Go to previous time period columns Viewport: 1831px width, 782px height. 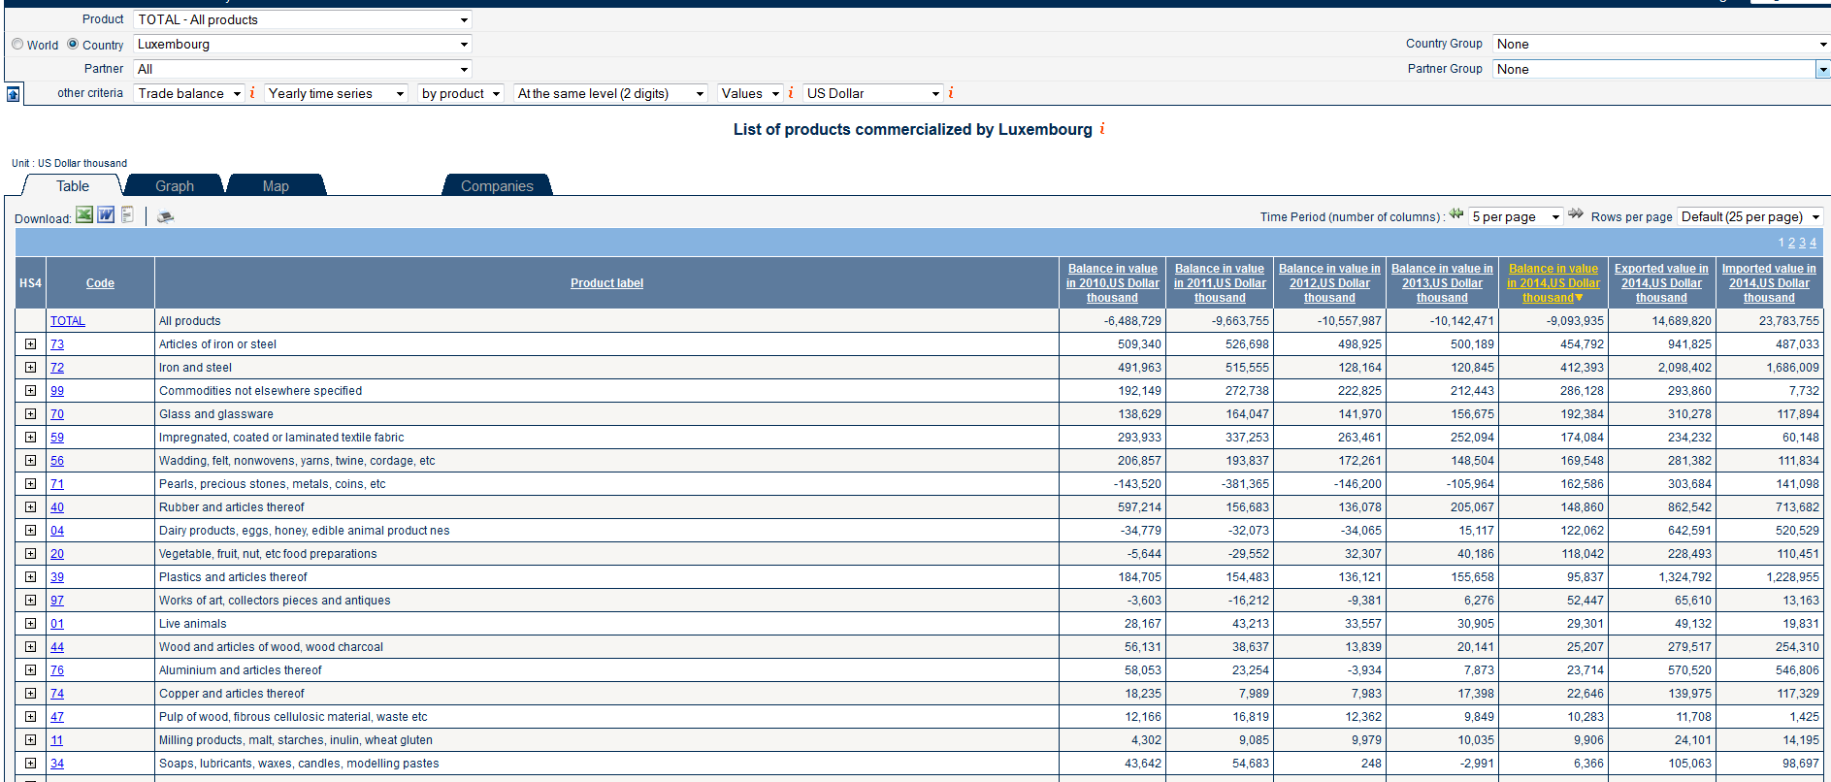[1456, 214]
